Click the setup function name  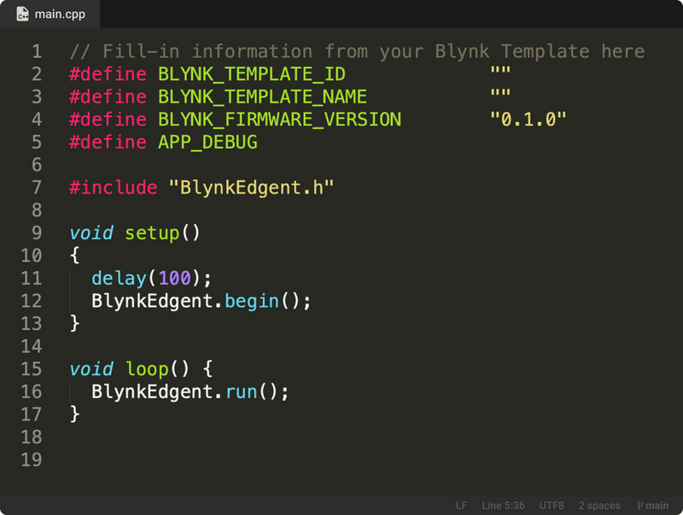pos(150,233)
